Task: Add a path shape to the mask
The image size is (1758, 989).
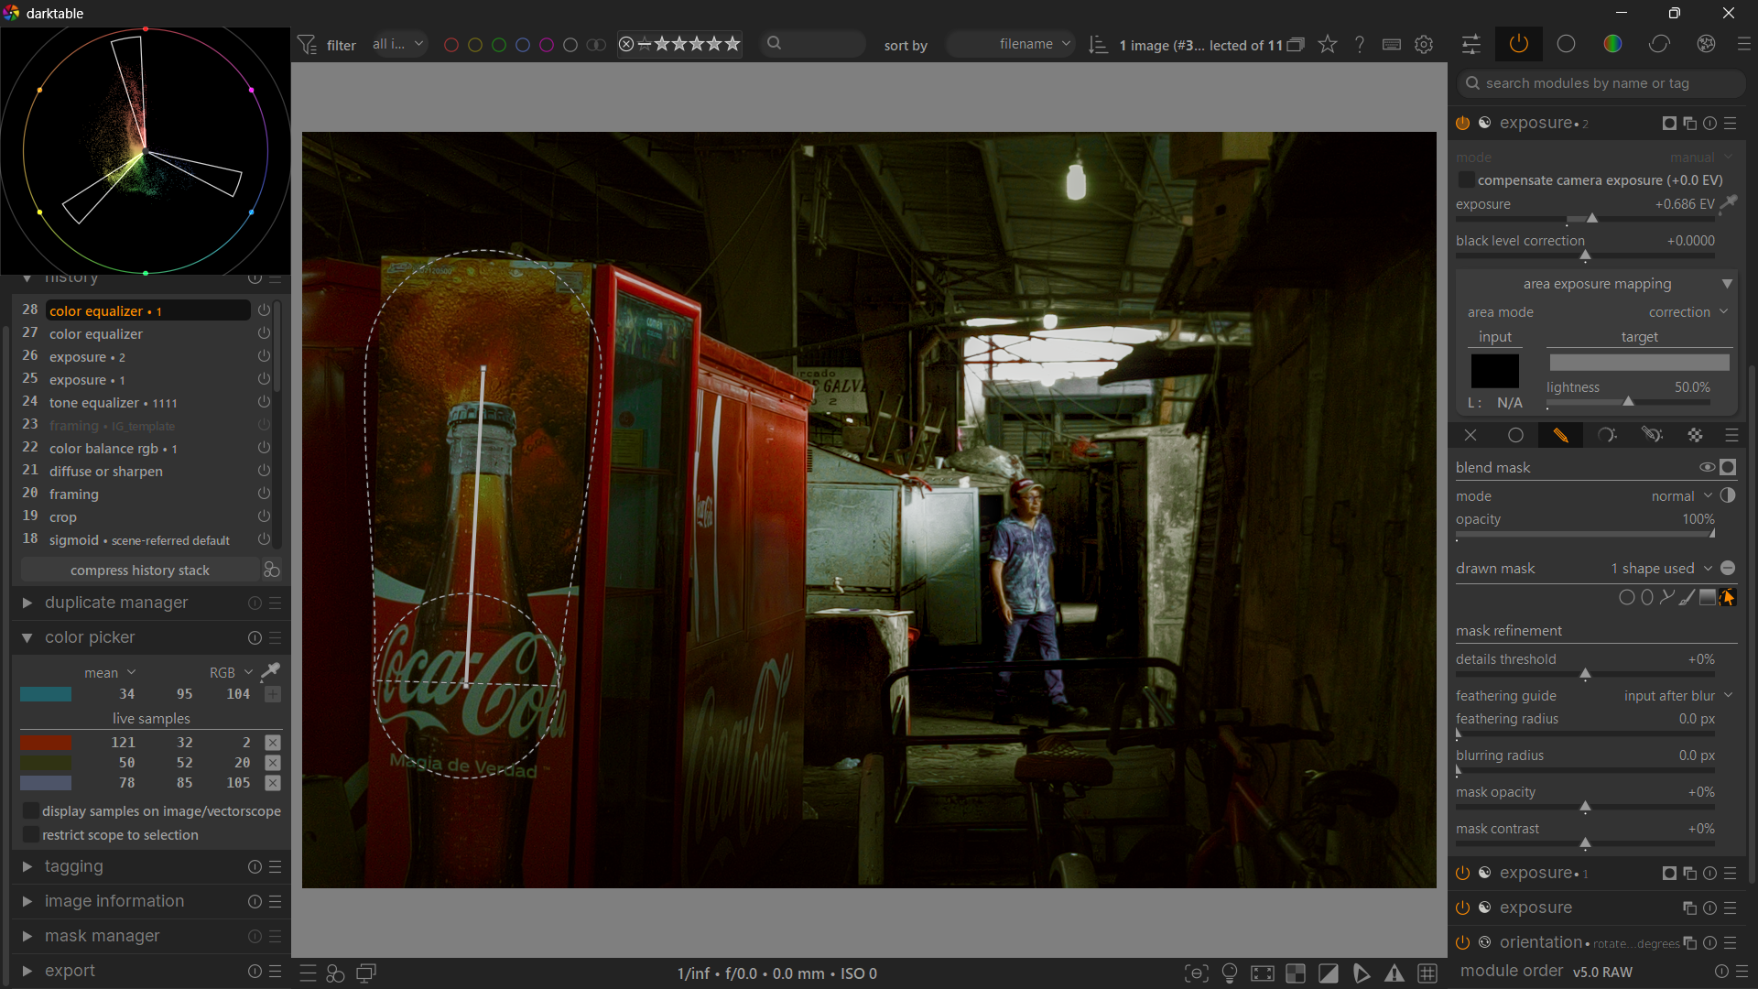Action: click(x=1667, y=598)
